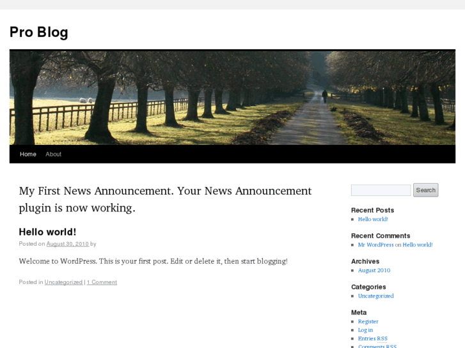Open the August 2010 archive link

point(374,270)
